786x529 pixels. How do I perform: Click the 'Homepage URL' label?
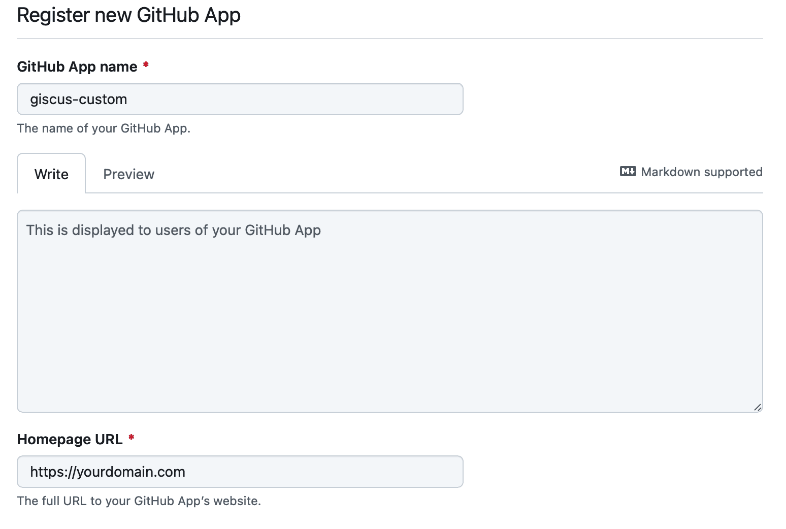click(70, 440)
